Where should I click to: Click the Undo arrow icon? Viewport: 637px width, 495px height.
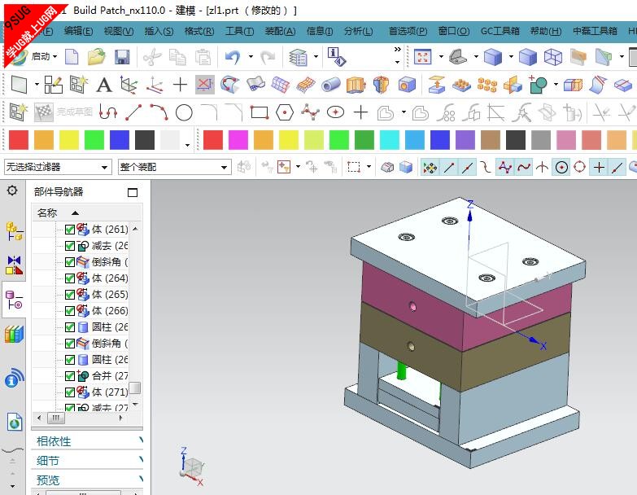tap(233, 57)
